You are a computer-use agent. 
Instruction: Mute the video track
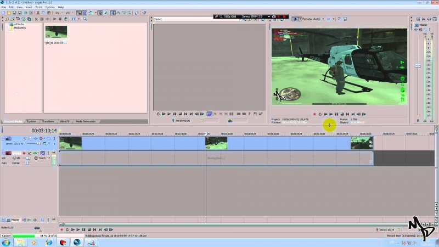click(x=49, y=138)
